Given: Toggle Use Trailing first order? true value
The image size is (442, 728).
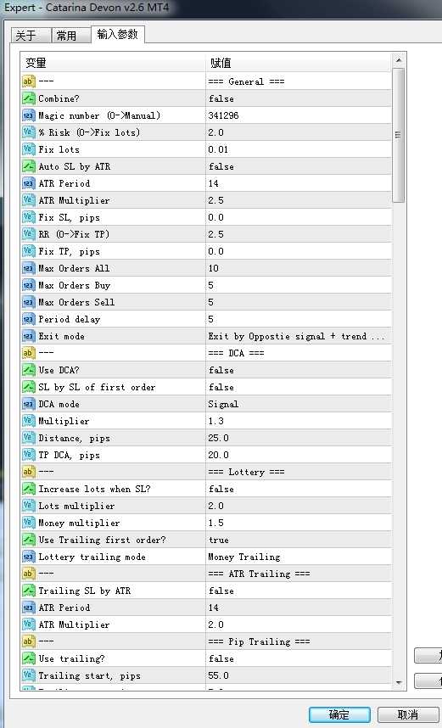Looking at the screenshot, I should click(299, 540).
